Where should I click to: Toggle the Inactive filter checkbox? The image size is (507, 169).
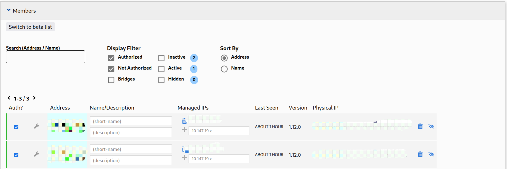[x=161, y=58]
